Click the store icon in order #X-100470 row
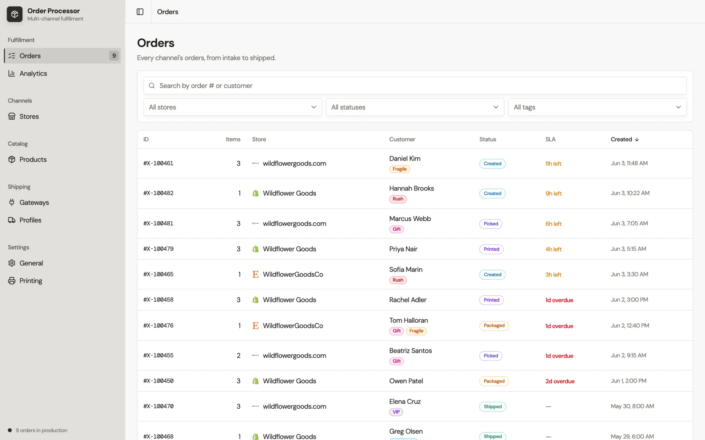 pos(255,406)
